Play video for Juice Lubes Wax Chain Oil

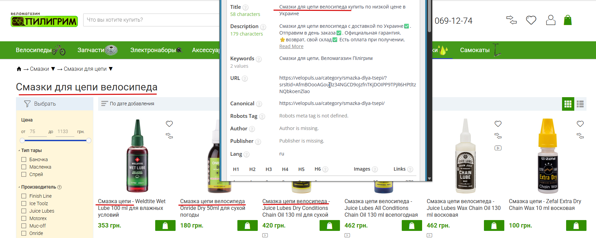(x=498, y=148)
